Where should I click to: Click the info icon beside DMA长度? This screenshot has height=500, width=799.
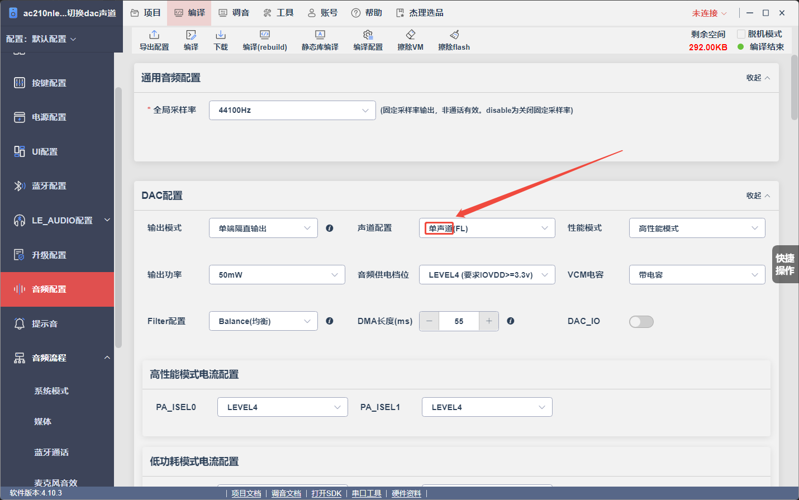(511, 321)
